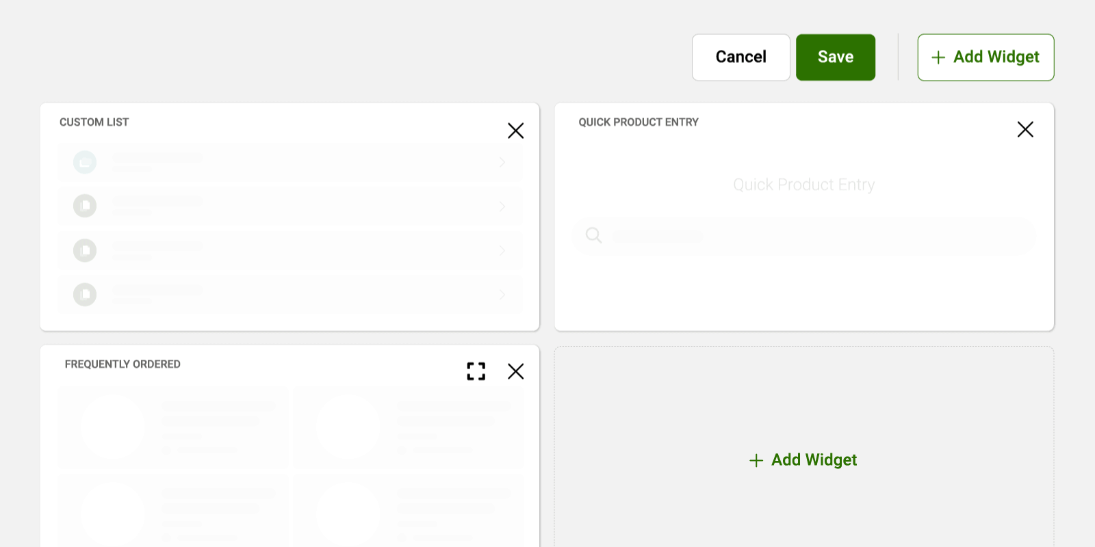This screenshot has width=1095, height=547.
Task: Click the plus icon in the top Add Widget button
Action: (939, 57)
